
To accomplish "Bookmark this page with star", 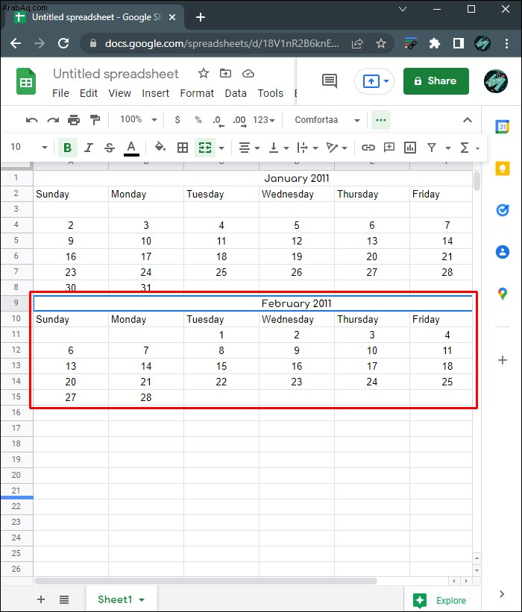I will point(380,43).
